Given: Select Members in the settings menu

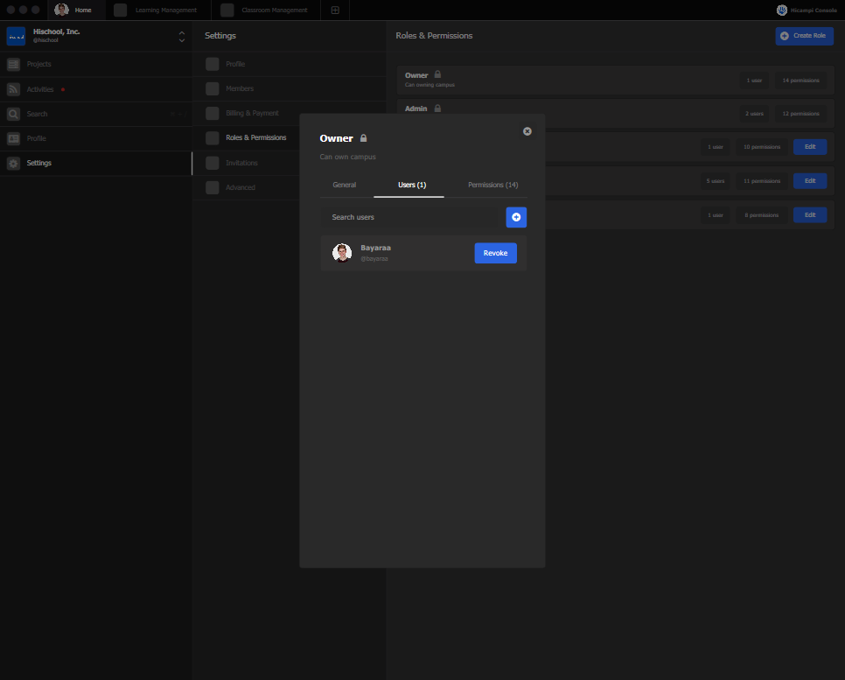Looking at the screenshot, I should point(239,88).
